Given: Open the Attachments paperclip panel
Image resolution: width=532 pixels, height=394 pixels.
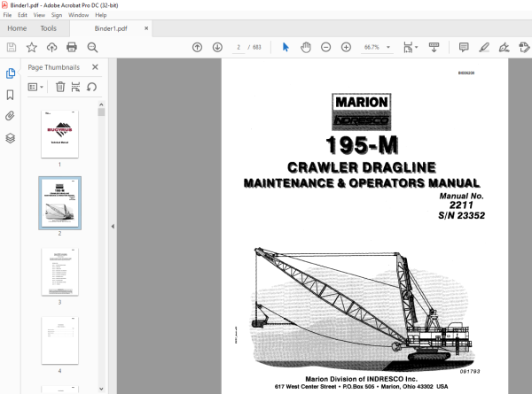Looking at the screenshot, I should click(10, 116).
